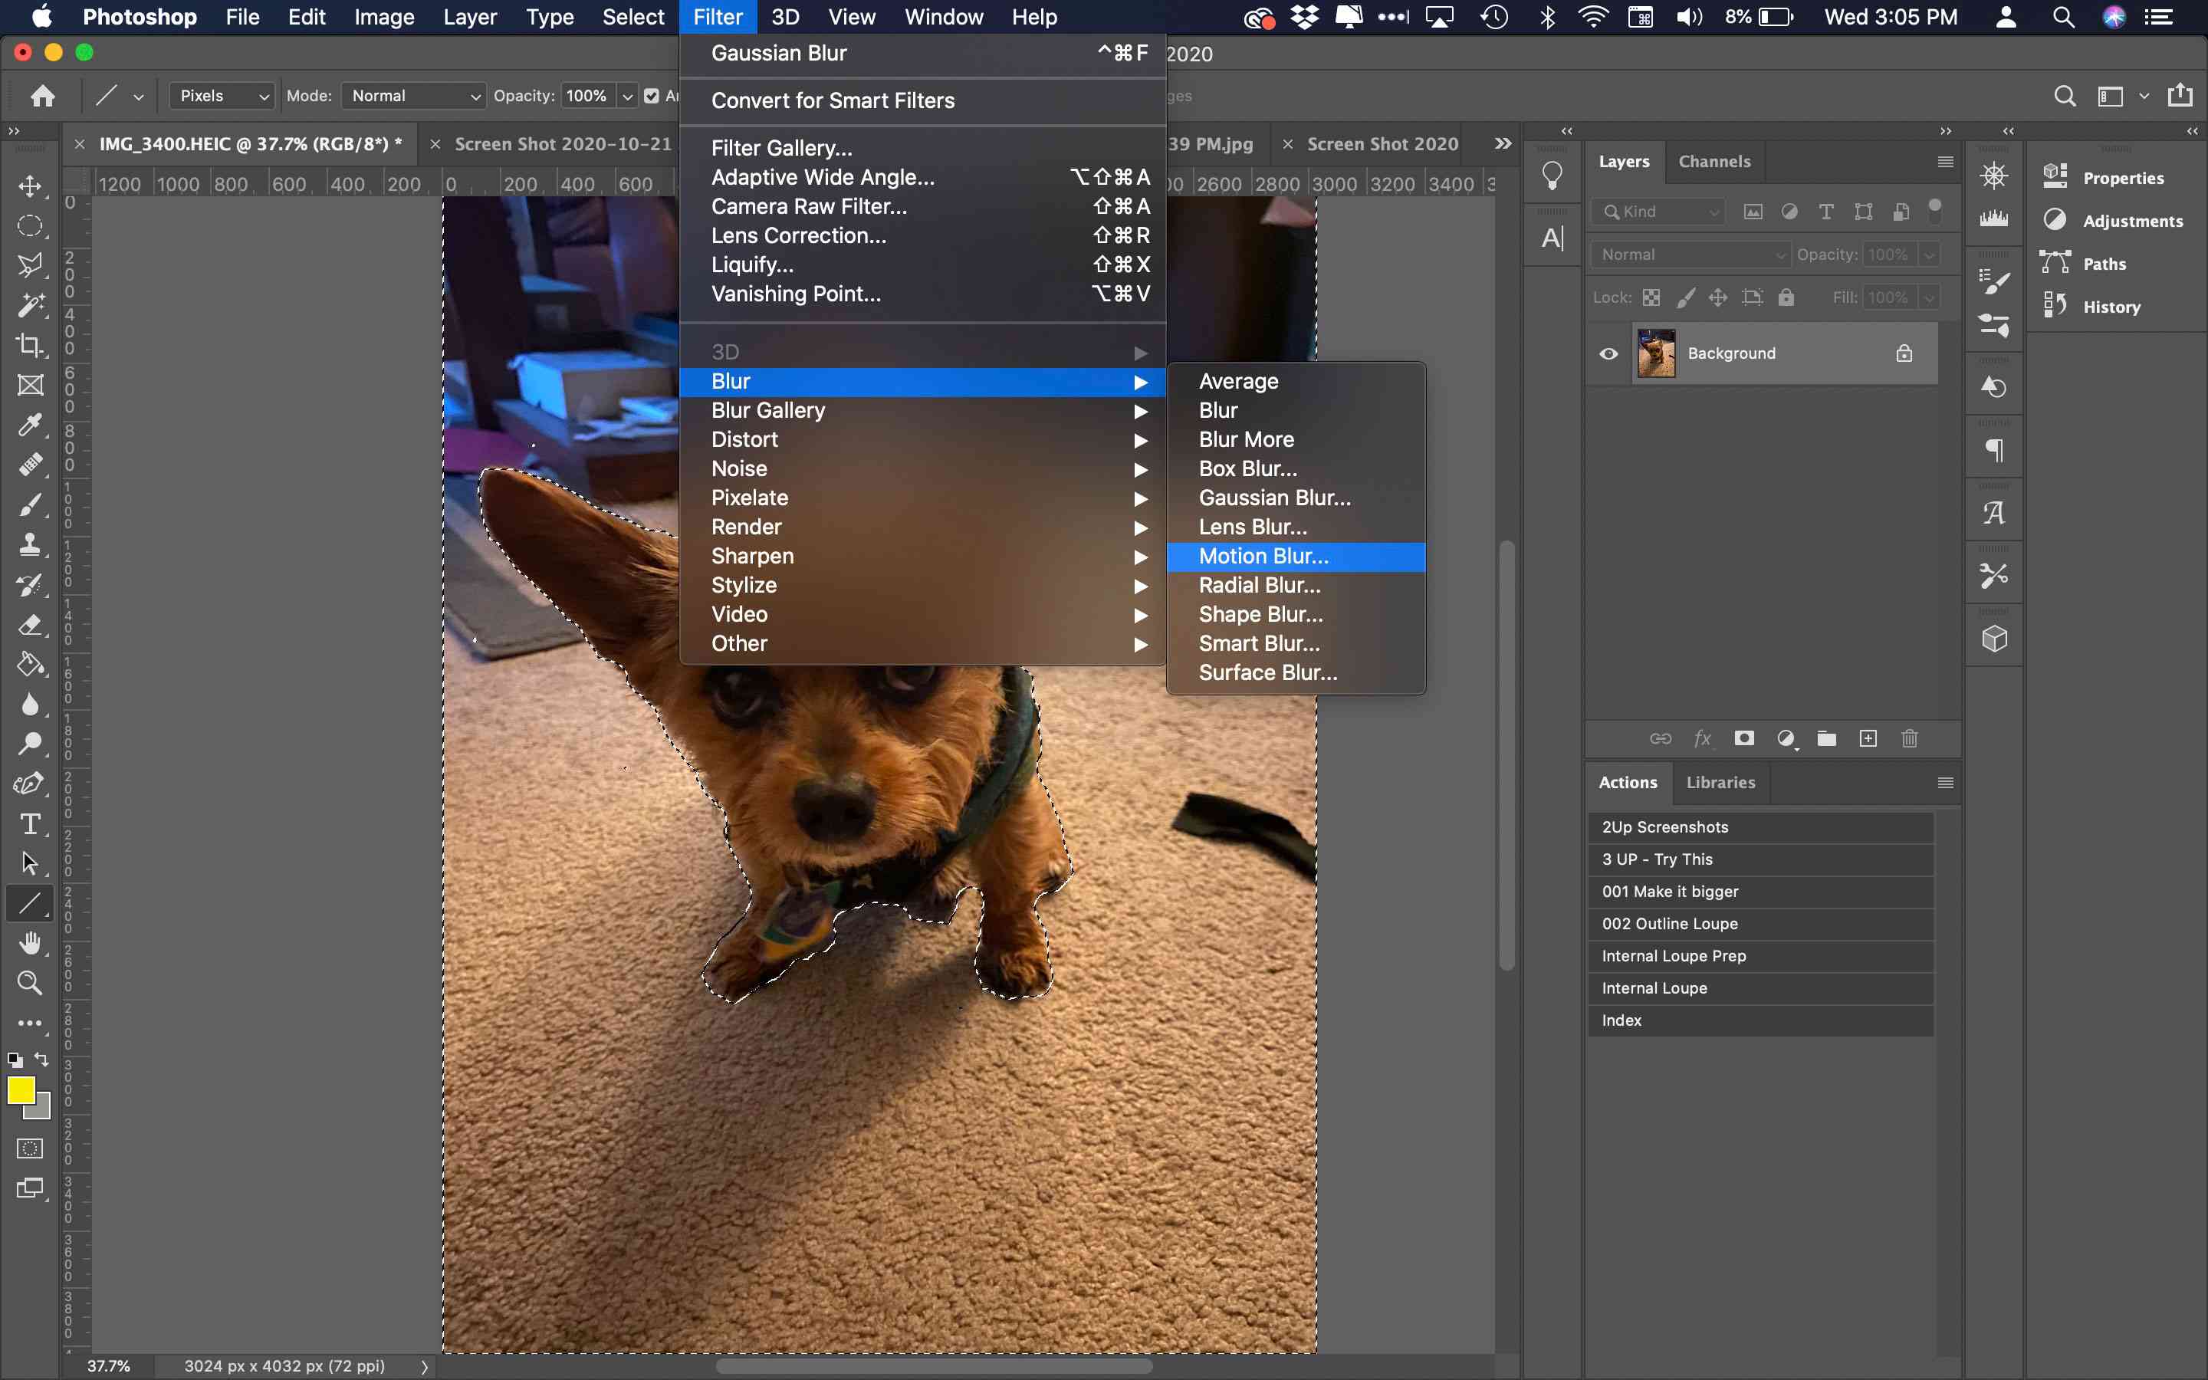Open the Filter menu

coord(718,18)
